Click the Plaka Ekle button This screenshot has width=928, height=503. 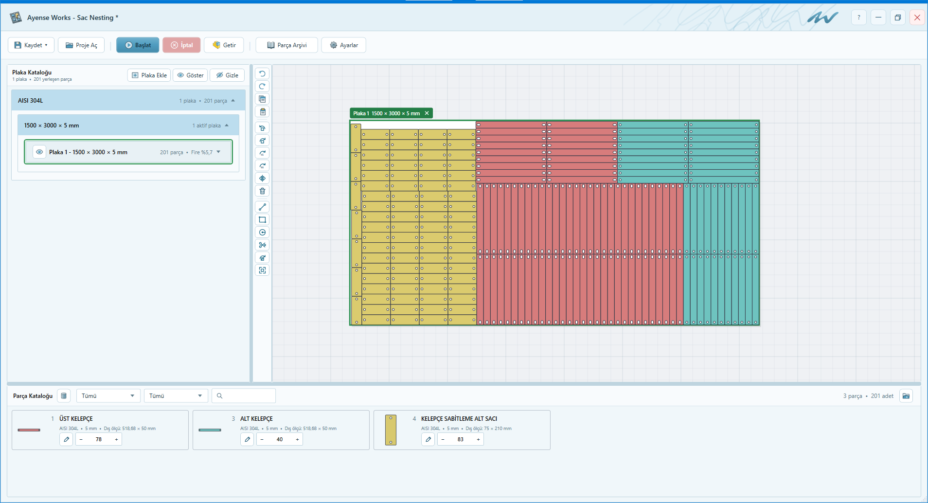(149, 75)
